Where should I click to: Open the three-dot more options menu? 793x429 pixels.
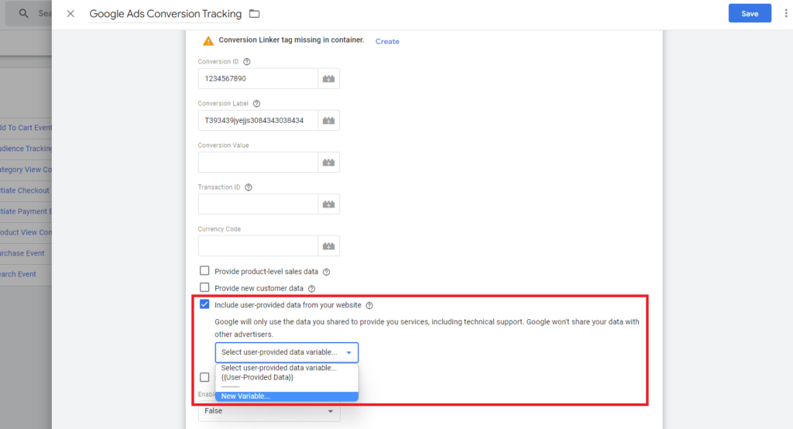click(785, 14)
